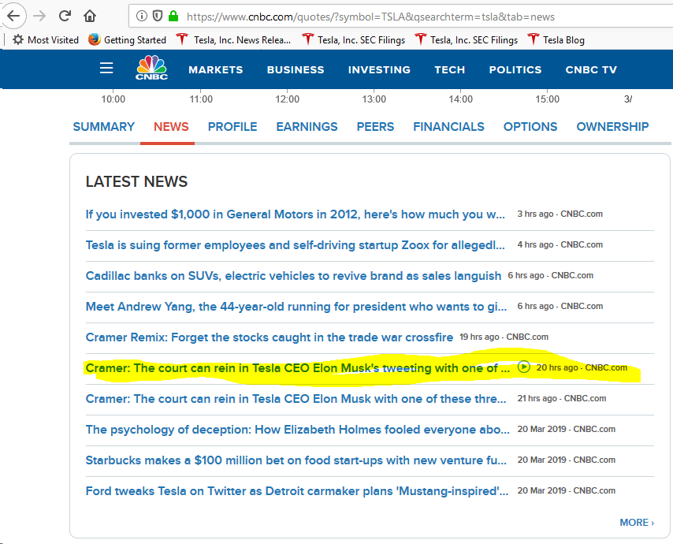
Task: Open the CNBC hamburger menu
Action: coord(106,68)
